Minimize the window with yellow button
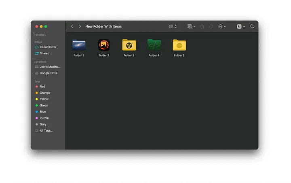The image size is (291, 183). [x=41, y=27]
